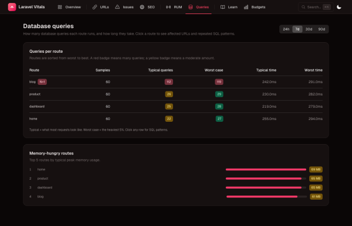Select the 7d time range
352x226 pixels.
(297, 29)
